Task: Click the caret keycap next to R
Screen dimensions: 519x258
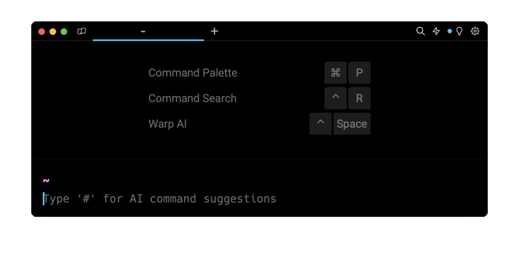Action: 336,98
